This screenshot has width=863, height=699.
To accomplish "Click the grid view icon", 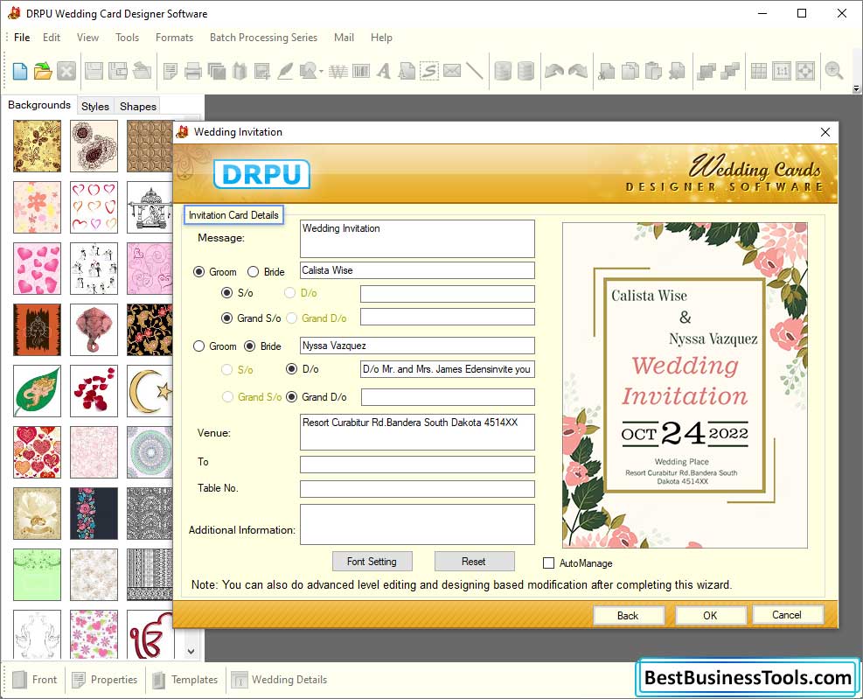I will tap(758, 71).
